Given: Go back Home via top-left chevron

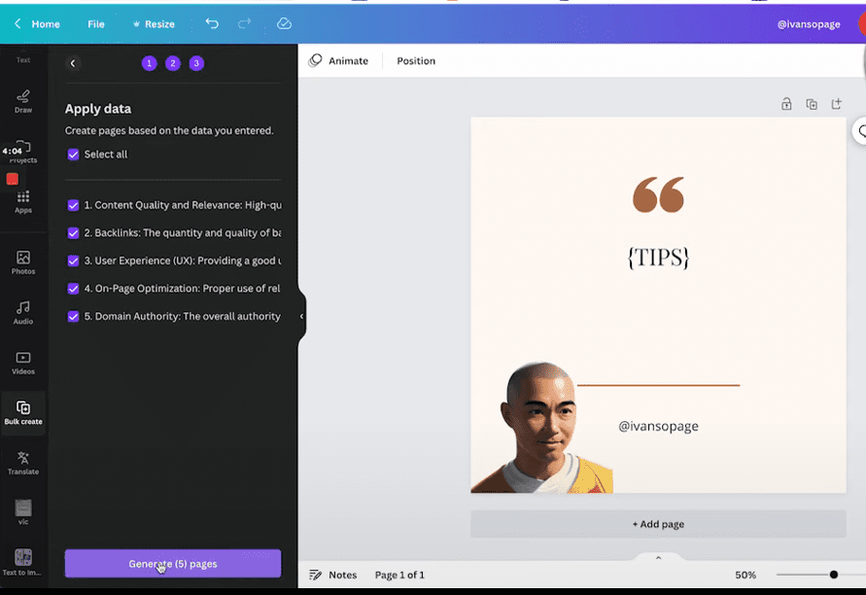Looking at the screenshot, I should [17, 23].
